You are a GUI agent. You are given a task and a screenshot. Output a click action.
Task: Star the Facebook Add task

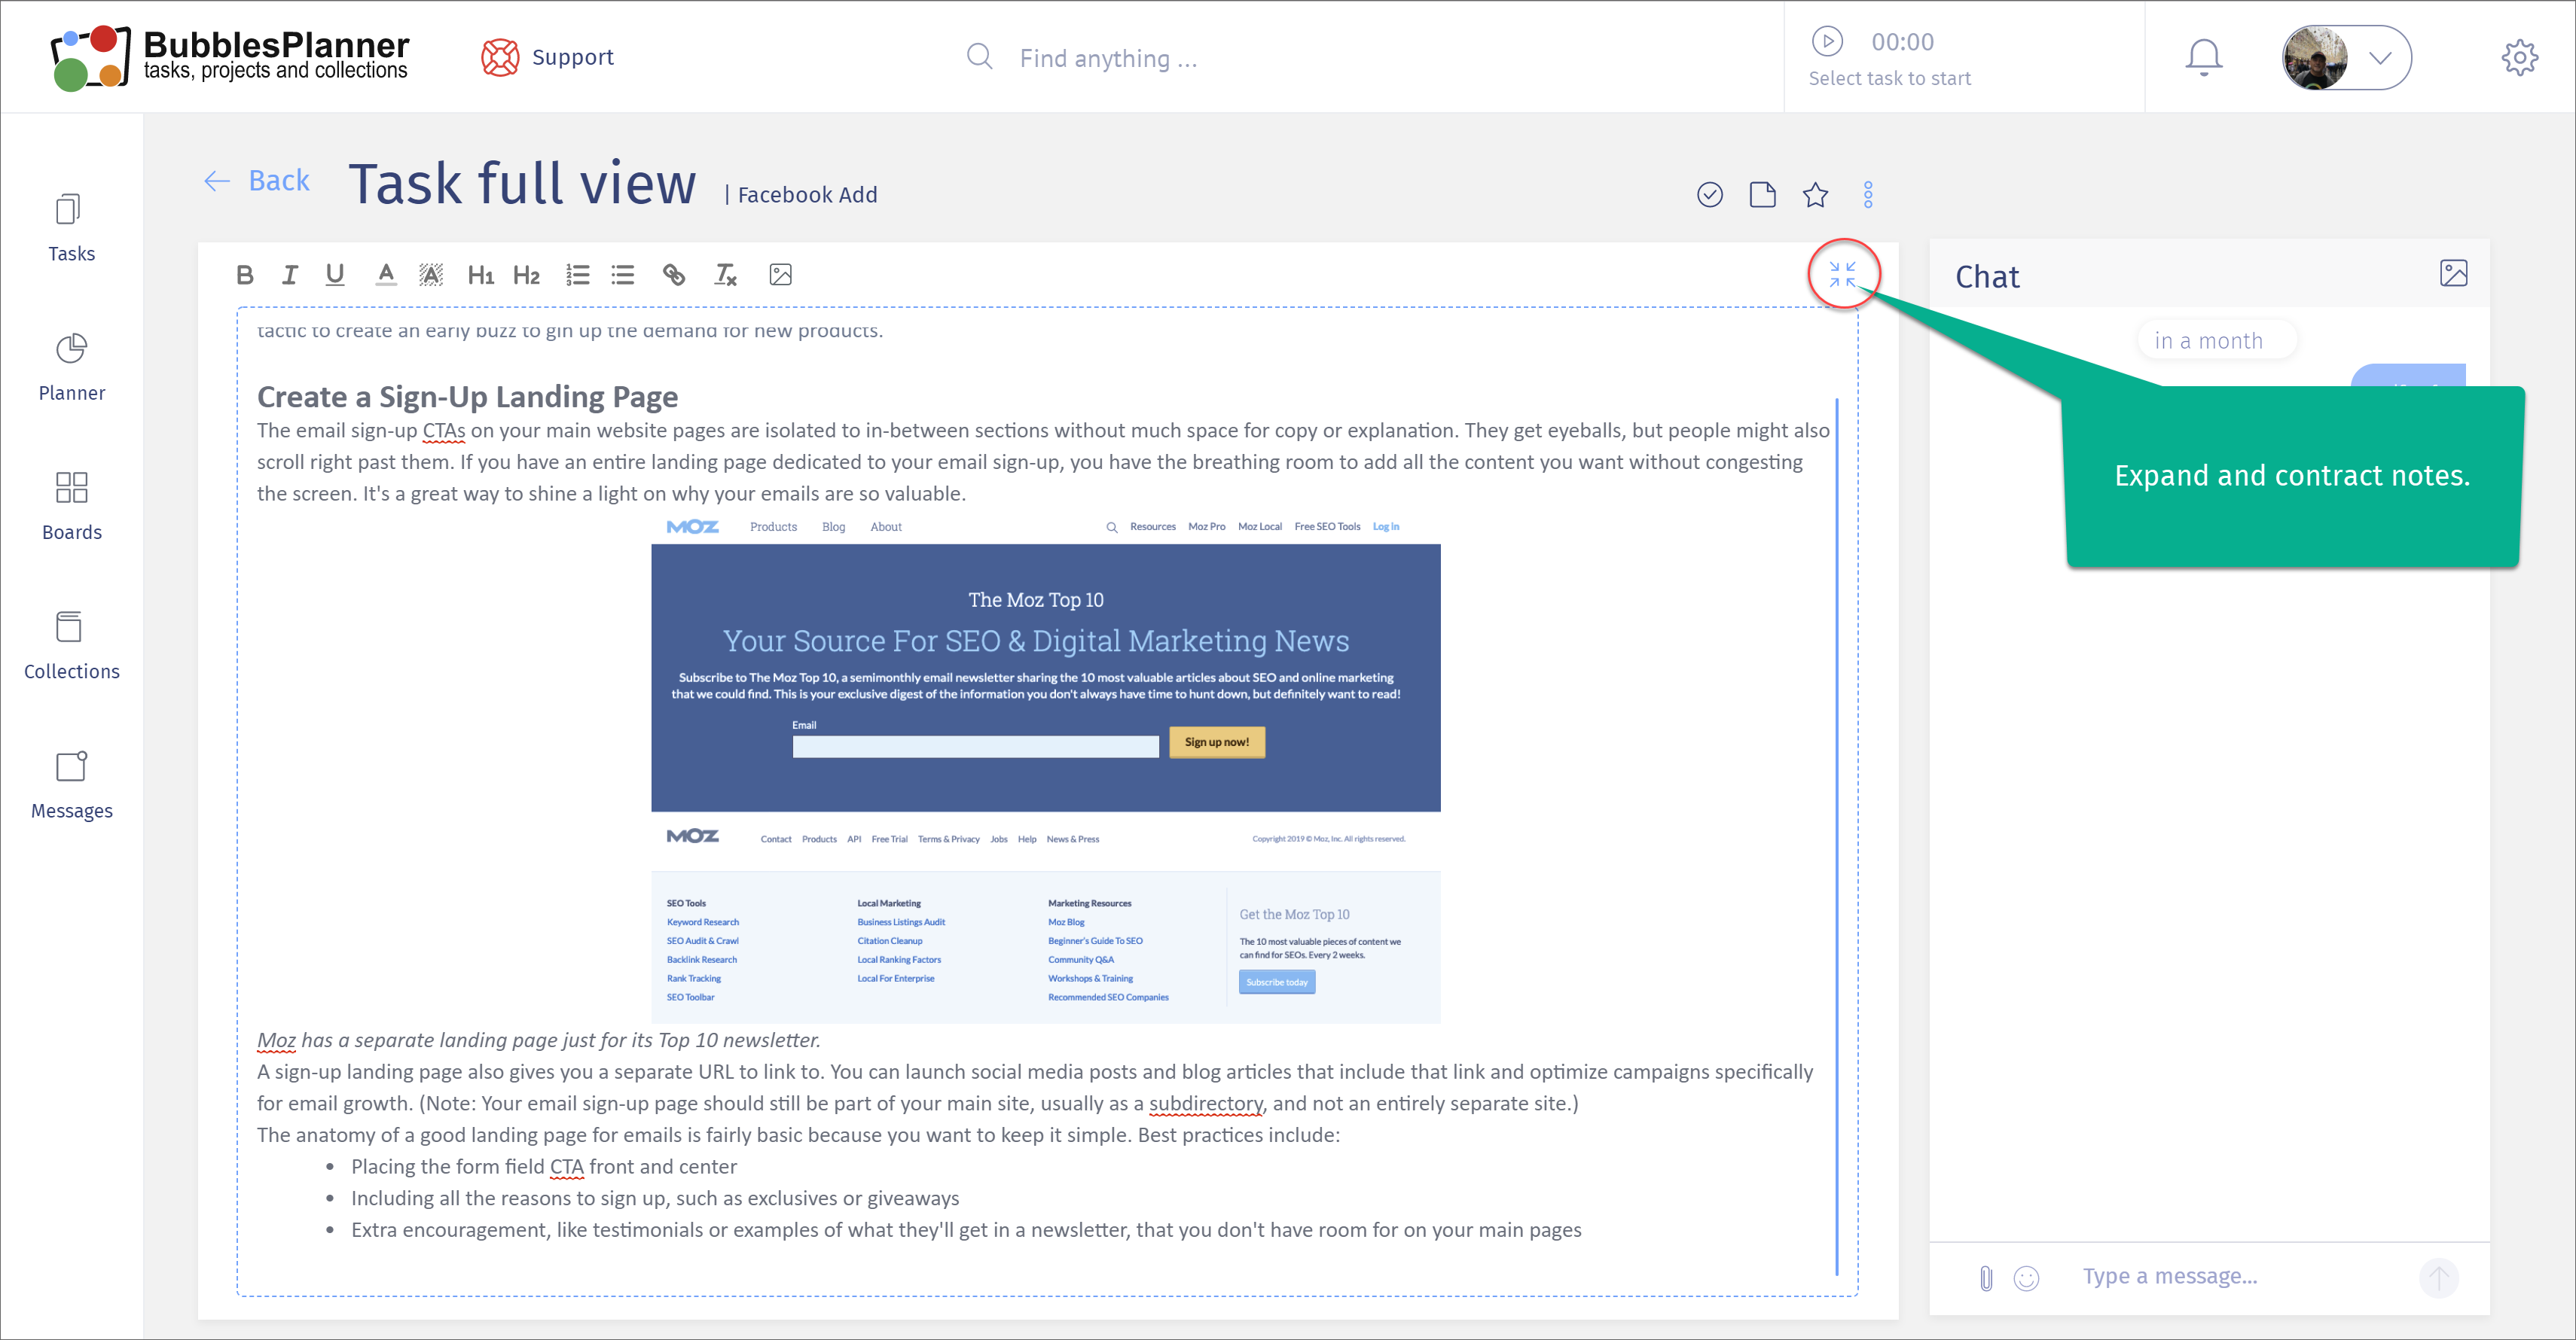point(1816,195)
